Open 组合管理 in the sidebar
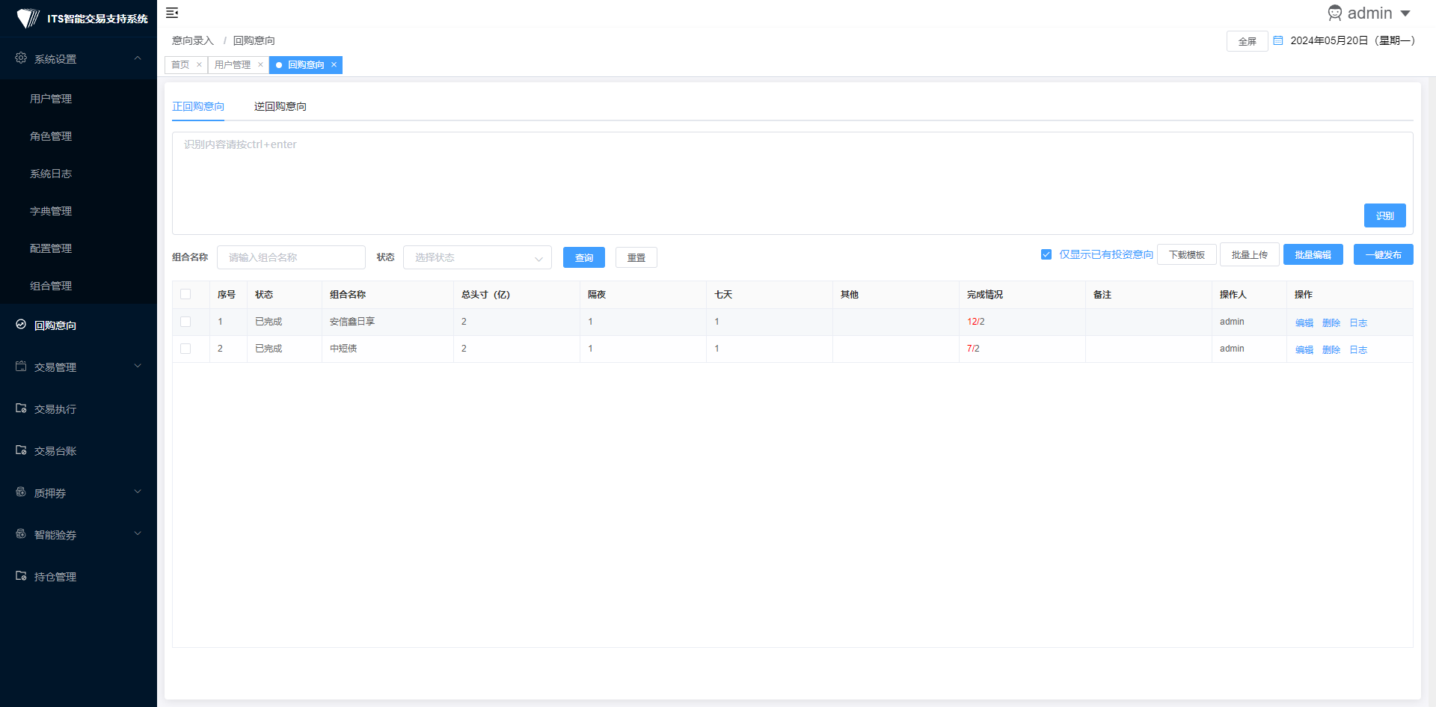The width and height of the screenshot is (1436, 707). pyautogui.click(x=51, y=286)
